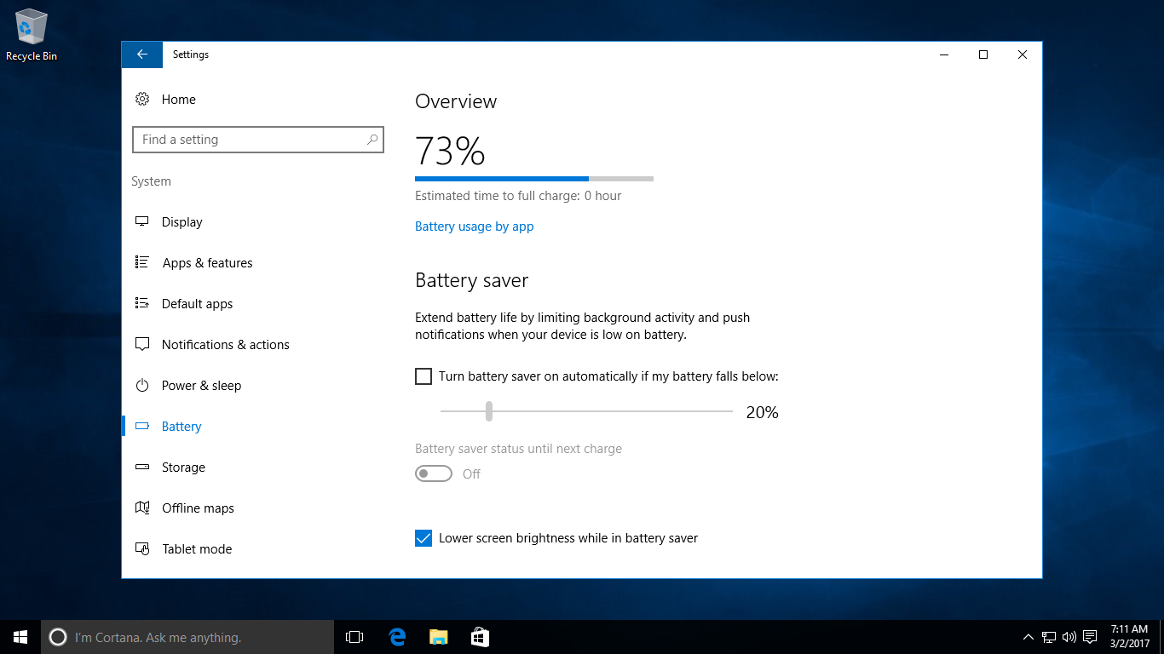Open the Windows Start menu
Image resolution: width=1164 pixels, height=654 pixels.
20,637
